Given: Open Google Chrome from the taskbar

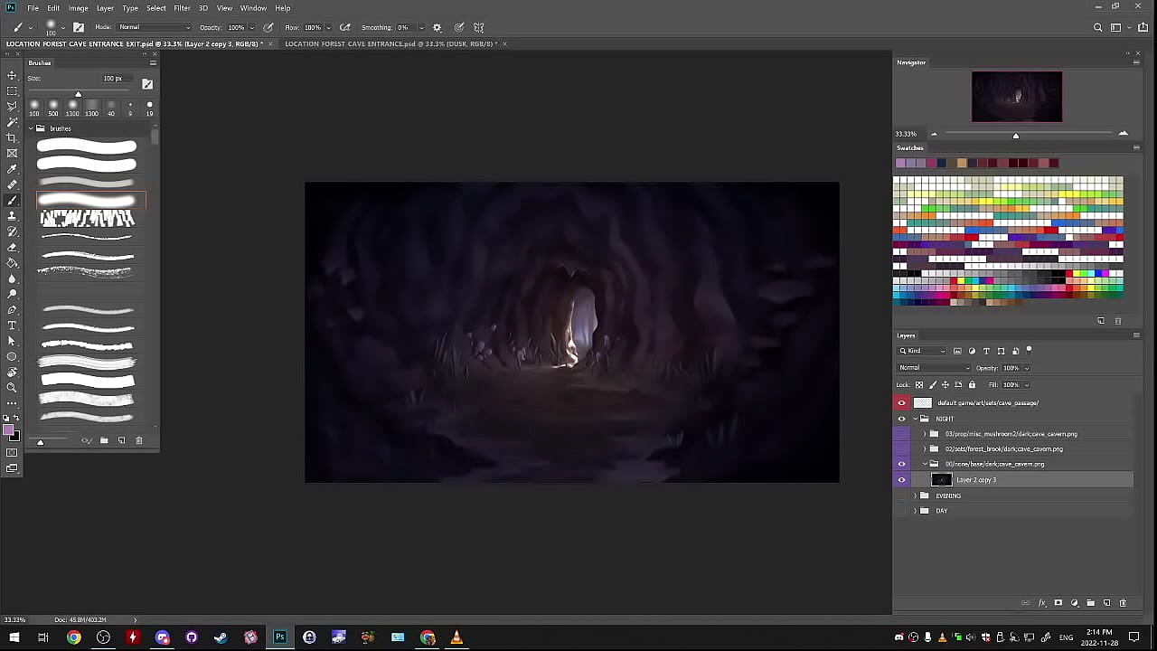Looking at the screenshot, I should tap(74, 637).
